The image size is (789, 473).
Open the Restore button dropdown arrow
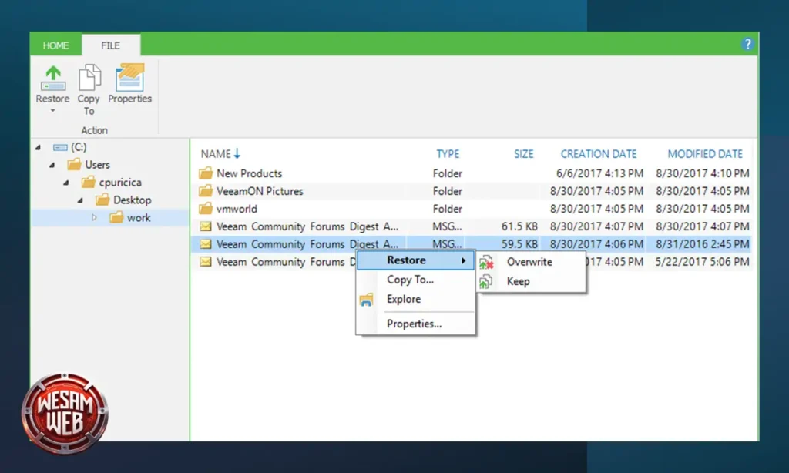[52, 112]
